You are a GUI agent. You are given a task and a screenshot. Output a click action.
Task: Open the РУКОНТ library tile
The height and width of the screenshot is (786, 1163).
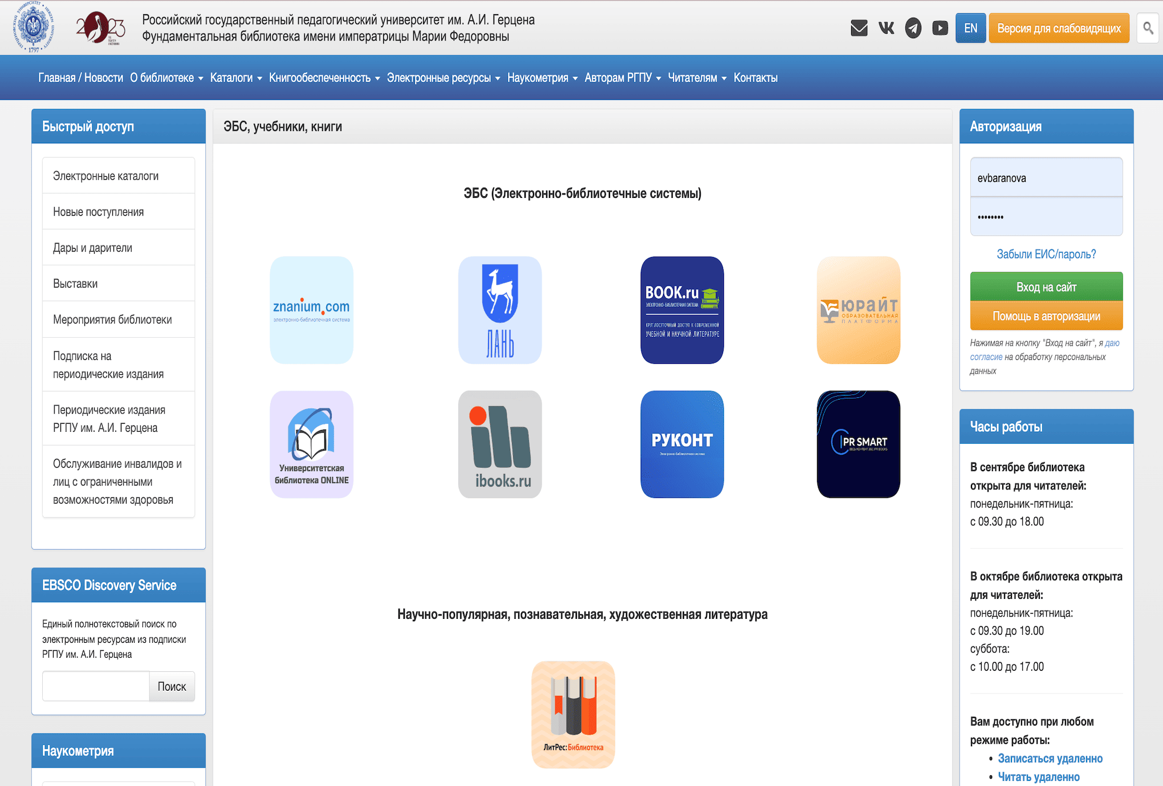(682, 444)
